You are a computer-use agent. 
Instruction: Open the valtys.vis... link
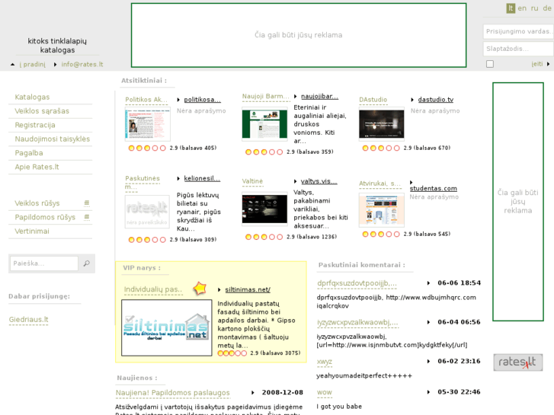[319, 181]
